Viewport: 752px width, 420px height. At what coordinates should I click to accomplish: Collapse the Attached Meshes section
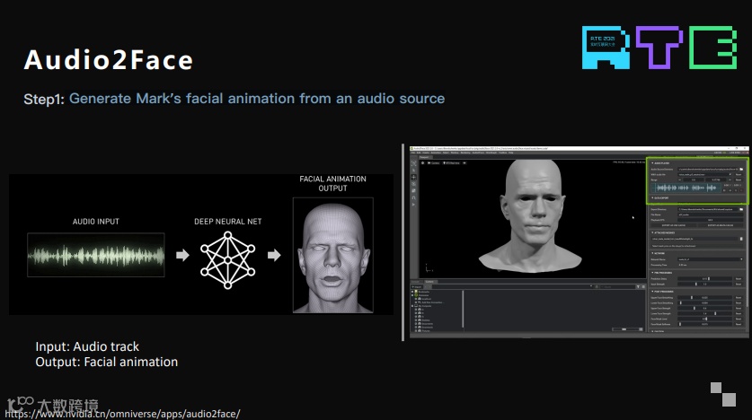coord(664,232)
